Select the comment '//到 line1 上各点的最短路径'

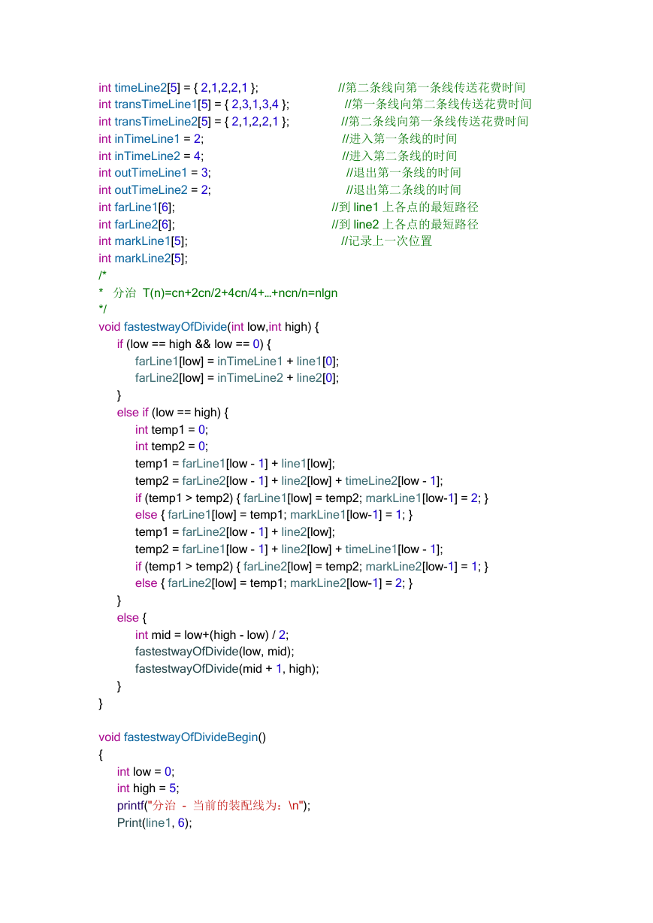405,207
